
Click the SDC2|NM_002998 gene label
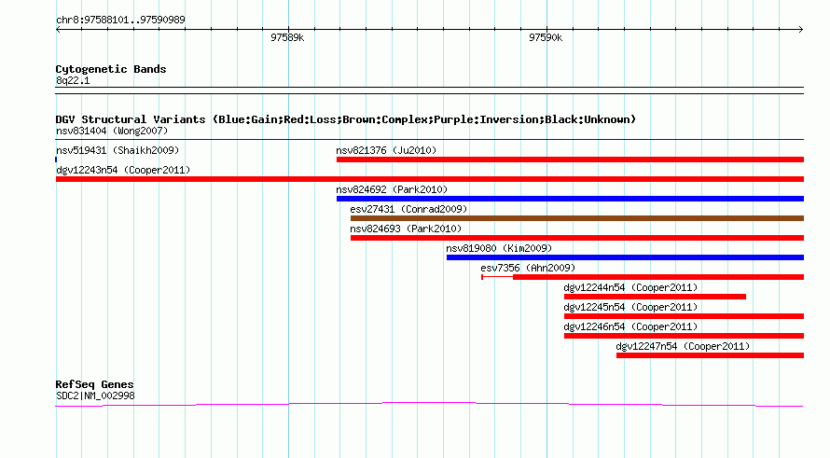(95, 396)
